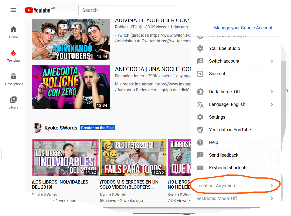Click Creator on the Rise badge
Image resolution: width=291 pixels, height=216 pixels.
point(97,128)
